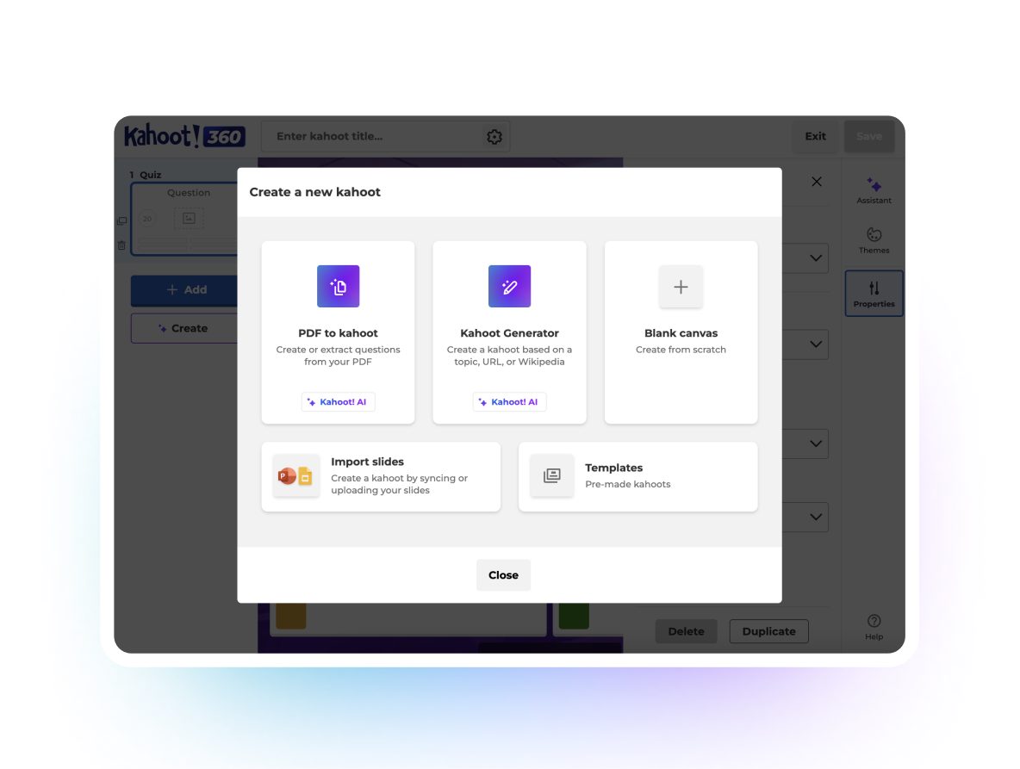Click the image placeholder in question thumbnail

(189, 219)
